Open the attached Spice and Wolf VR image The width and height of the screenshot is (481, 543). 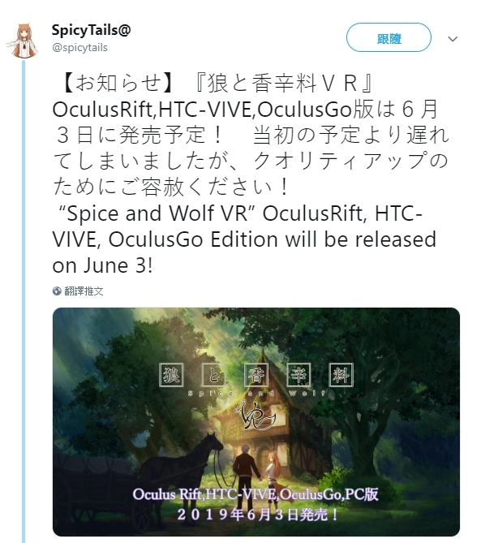click(x=256, y=422)
